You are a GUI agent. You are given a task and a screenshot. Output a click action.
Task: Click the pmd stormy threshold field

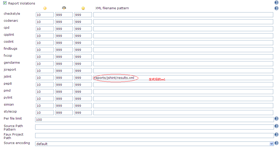coord(64,92)
